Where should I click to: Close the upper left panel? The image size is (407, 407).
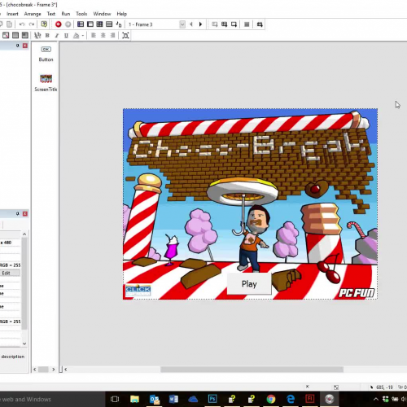tap(25, 46)
